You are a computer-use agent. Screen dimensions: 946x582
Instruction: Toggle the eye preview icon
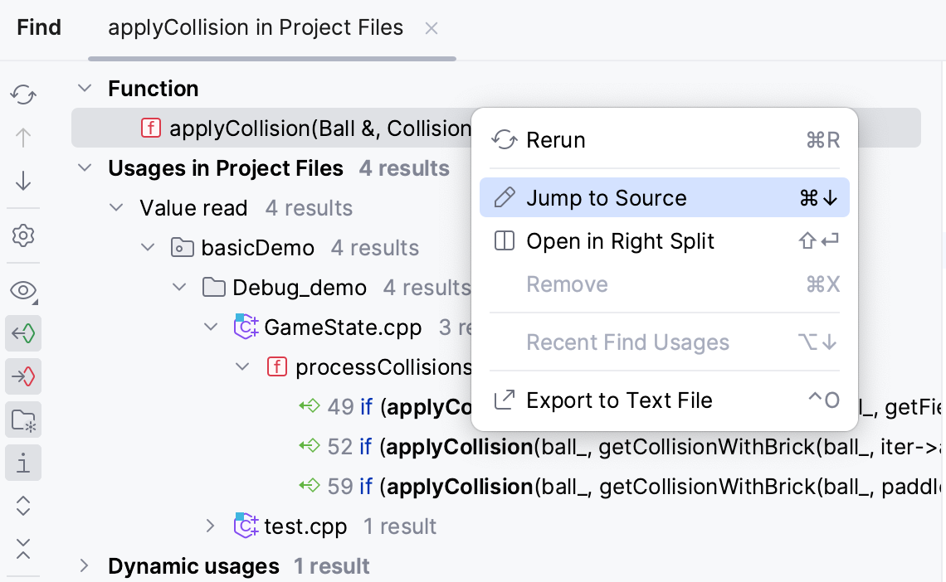[x=23, y=290]
